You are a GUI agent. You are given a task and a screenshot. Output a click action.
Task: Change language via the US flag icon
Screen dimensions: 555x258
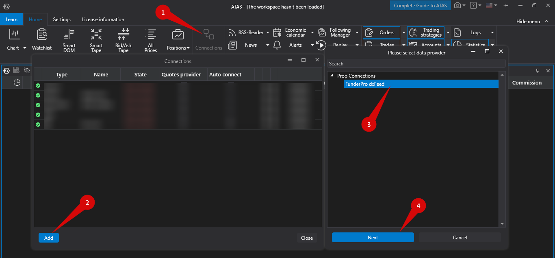click(489, 5)
